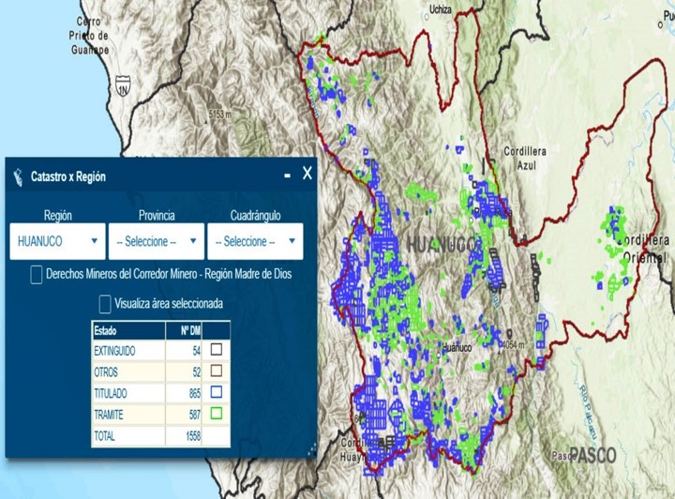Open the Cuadrángulo dropdown
This screenshot has height=499, width=675.
coord(254,241)
